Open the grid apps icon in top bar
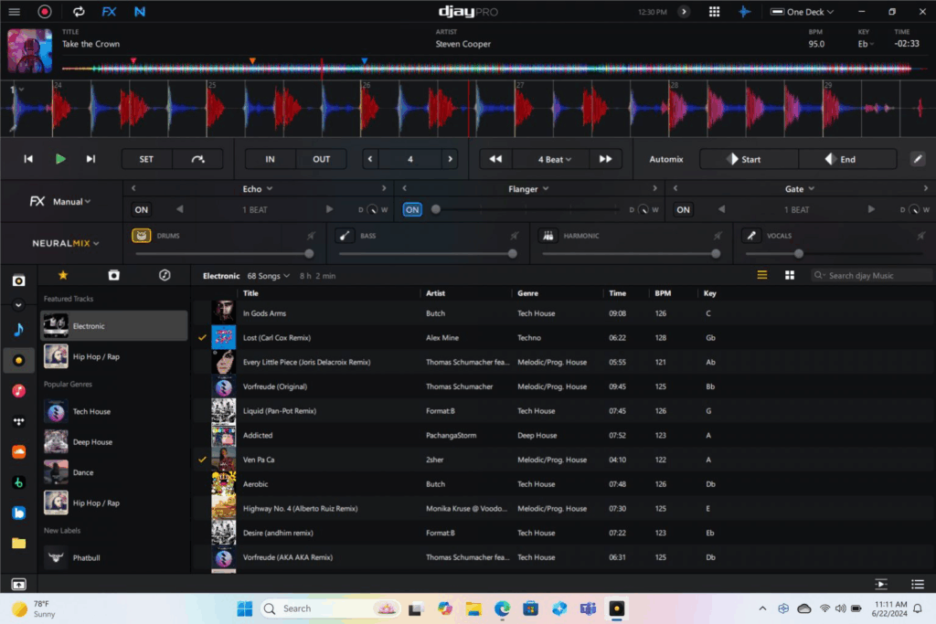Image resolution: width=936 pixels, height=624 pixels. (714, 12)
